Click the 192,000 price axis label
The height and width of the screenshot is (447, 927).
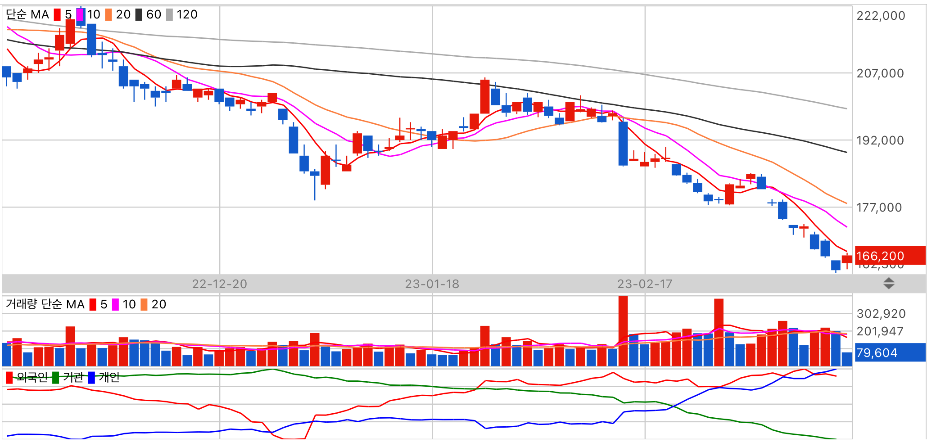880,140
